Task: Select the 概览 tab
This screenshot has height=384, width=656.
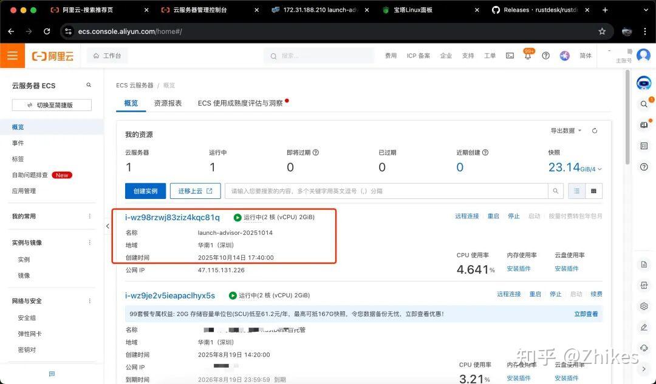Action: click(x=131, y=103)
